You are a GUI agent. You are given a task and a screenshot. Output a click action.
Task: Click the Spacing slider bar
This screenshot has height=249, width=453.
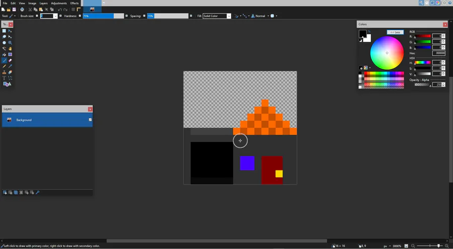(x=168, y=16)
